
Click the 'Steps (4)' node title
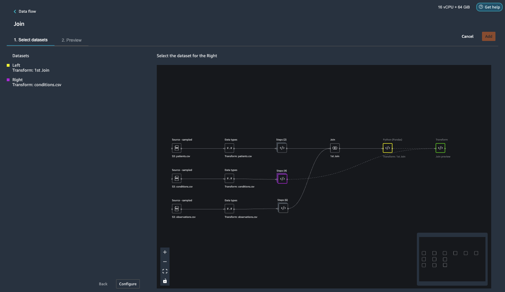282,171
